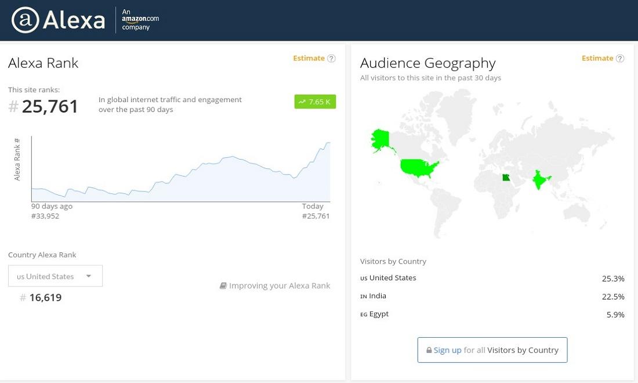Image resolution: width=638 pixels, height=383 pixels.
Task: Expand the full Visitors by Country list
Action: 492,350
